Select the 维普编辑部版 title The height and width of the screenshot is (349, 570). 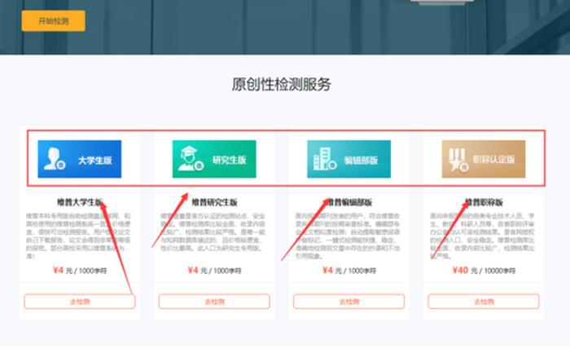349,202
